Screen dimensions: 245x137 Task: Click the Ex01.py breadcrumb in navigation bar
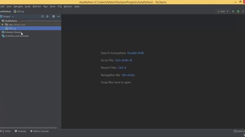pos(19,11)
